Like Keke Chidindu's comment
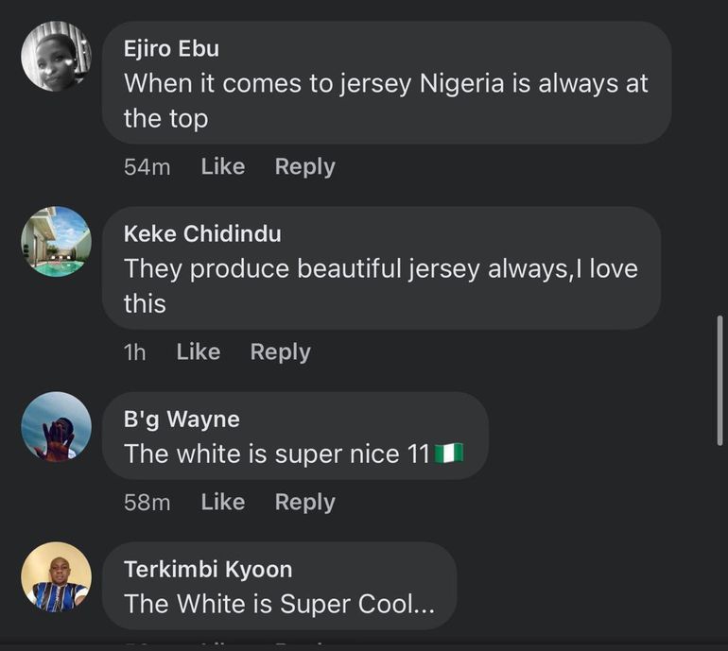The width and height of the screenshot is (728, 651). (x=198, y=351)
